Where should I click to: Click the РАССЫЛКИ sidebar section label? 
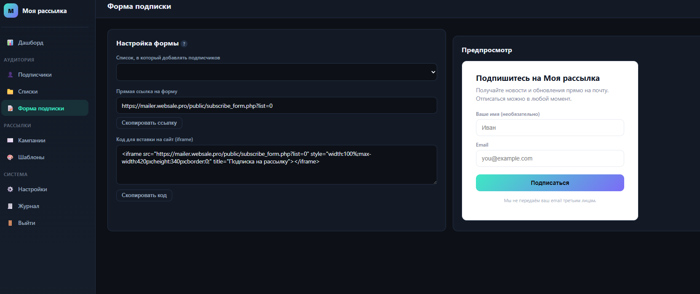coord(17,126)
